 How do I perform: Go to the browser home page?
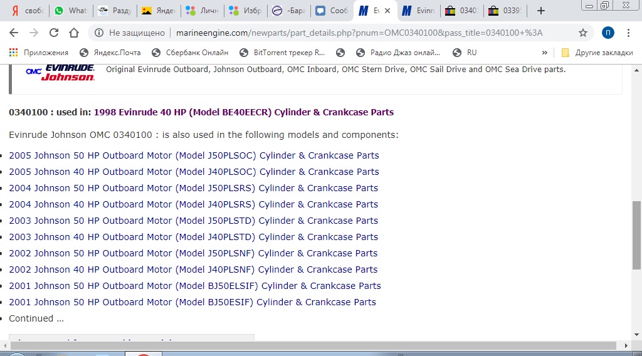pyautogui.click(x=74, y=33)
